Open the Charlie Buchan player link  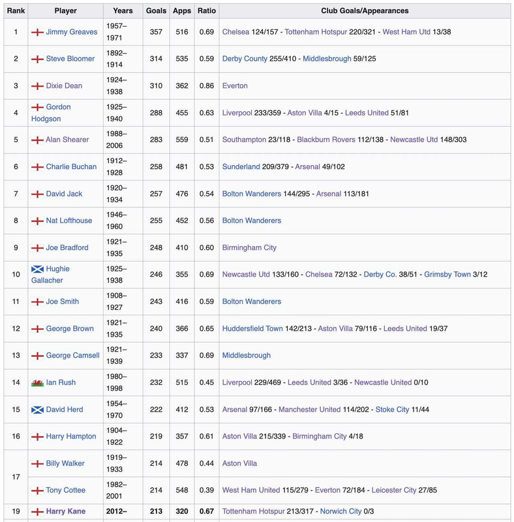coord(71,167)
